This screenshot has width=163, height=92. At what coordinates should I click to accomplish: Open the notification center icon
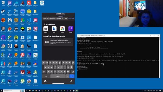point(160,91)
